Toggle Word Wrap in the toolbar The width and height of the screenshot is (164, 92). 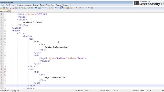tap(56, 8)
